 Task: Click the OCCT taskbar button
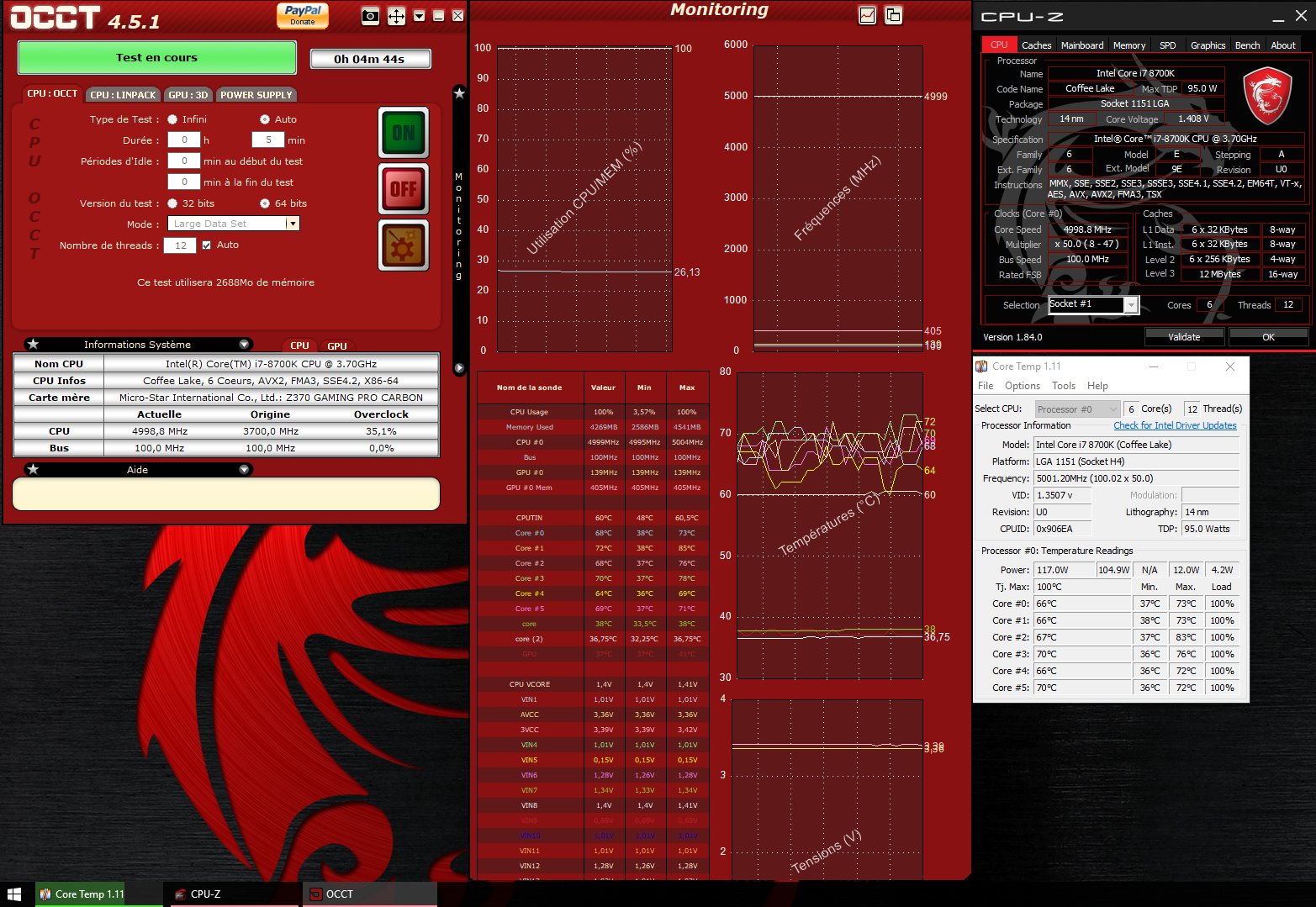coord(370,894)
